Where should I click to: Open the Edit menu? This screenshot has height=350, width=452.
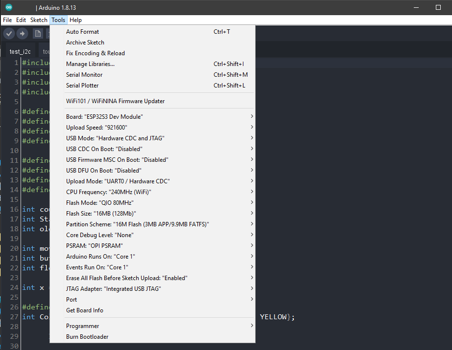coord(21,20)
